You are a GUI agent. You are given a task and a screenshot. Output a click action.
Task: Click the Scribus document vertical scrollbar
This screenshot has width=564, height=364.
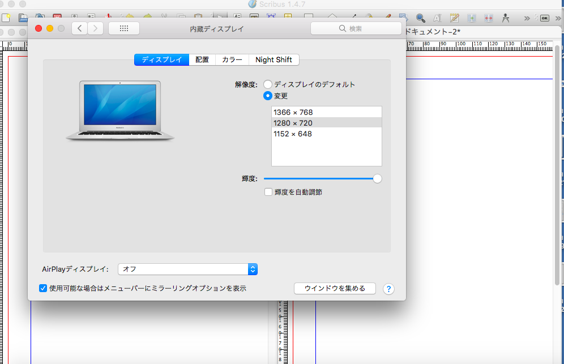[557, 165]
